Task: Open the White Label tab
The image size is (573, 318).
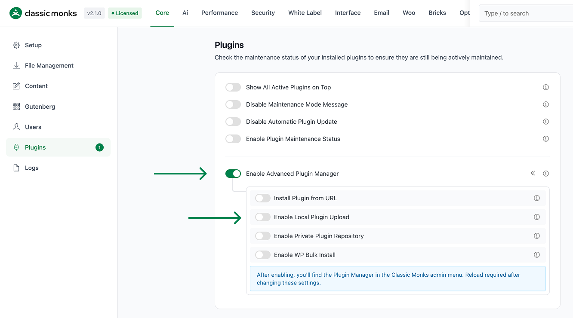Action: 305,13
